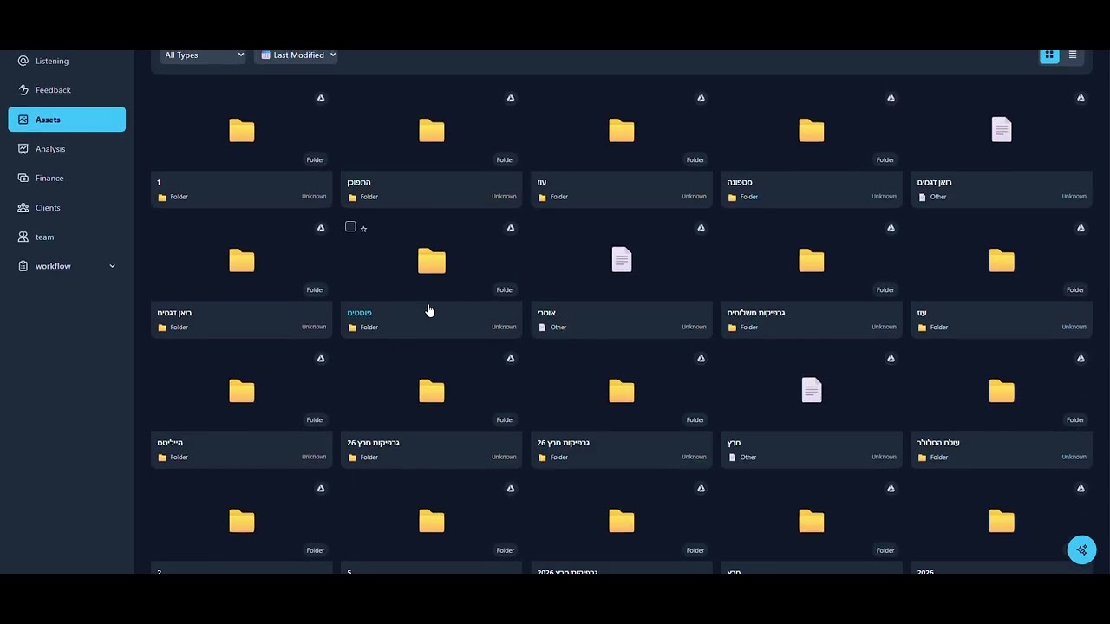
Task: Click the Finance wallet icon in sidebar
Action: pos(23,178)
